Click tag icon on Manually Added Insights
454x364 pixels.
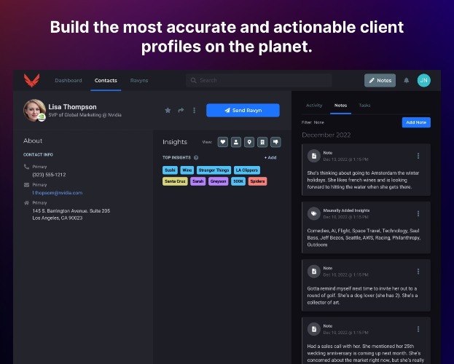[314, 214]
